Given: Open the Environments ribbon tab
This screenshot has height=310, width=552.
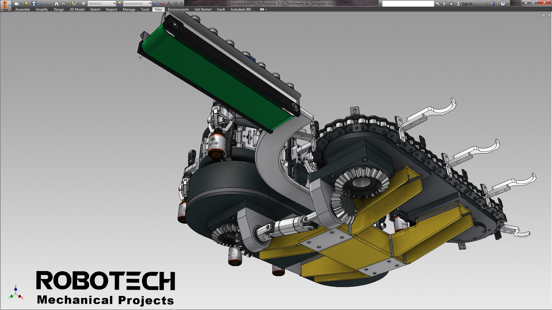Looking at the screenshot, I should coord(178,9).
